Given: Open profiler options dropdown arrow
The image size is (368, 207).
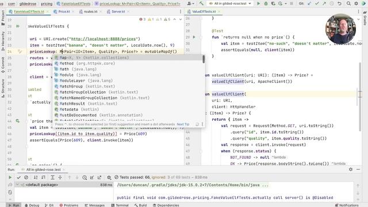Looking at the screenshot, I should [286, 4].
